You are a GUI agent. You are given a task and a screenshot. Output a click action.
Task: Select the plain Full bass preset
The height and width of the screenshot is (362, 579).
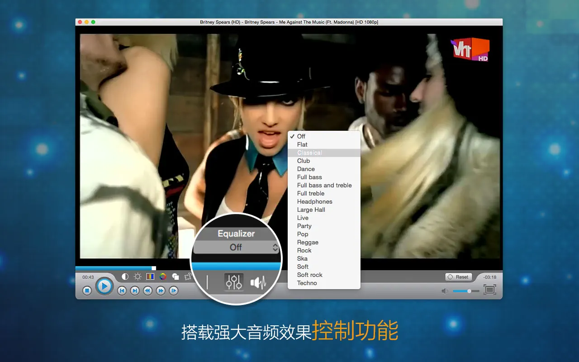[x=324, y=177]
